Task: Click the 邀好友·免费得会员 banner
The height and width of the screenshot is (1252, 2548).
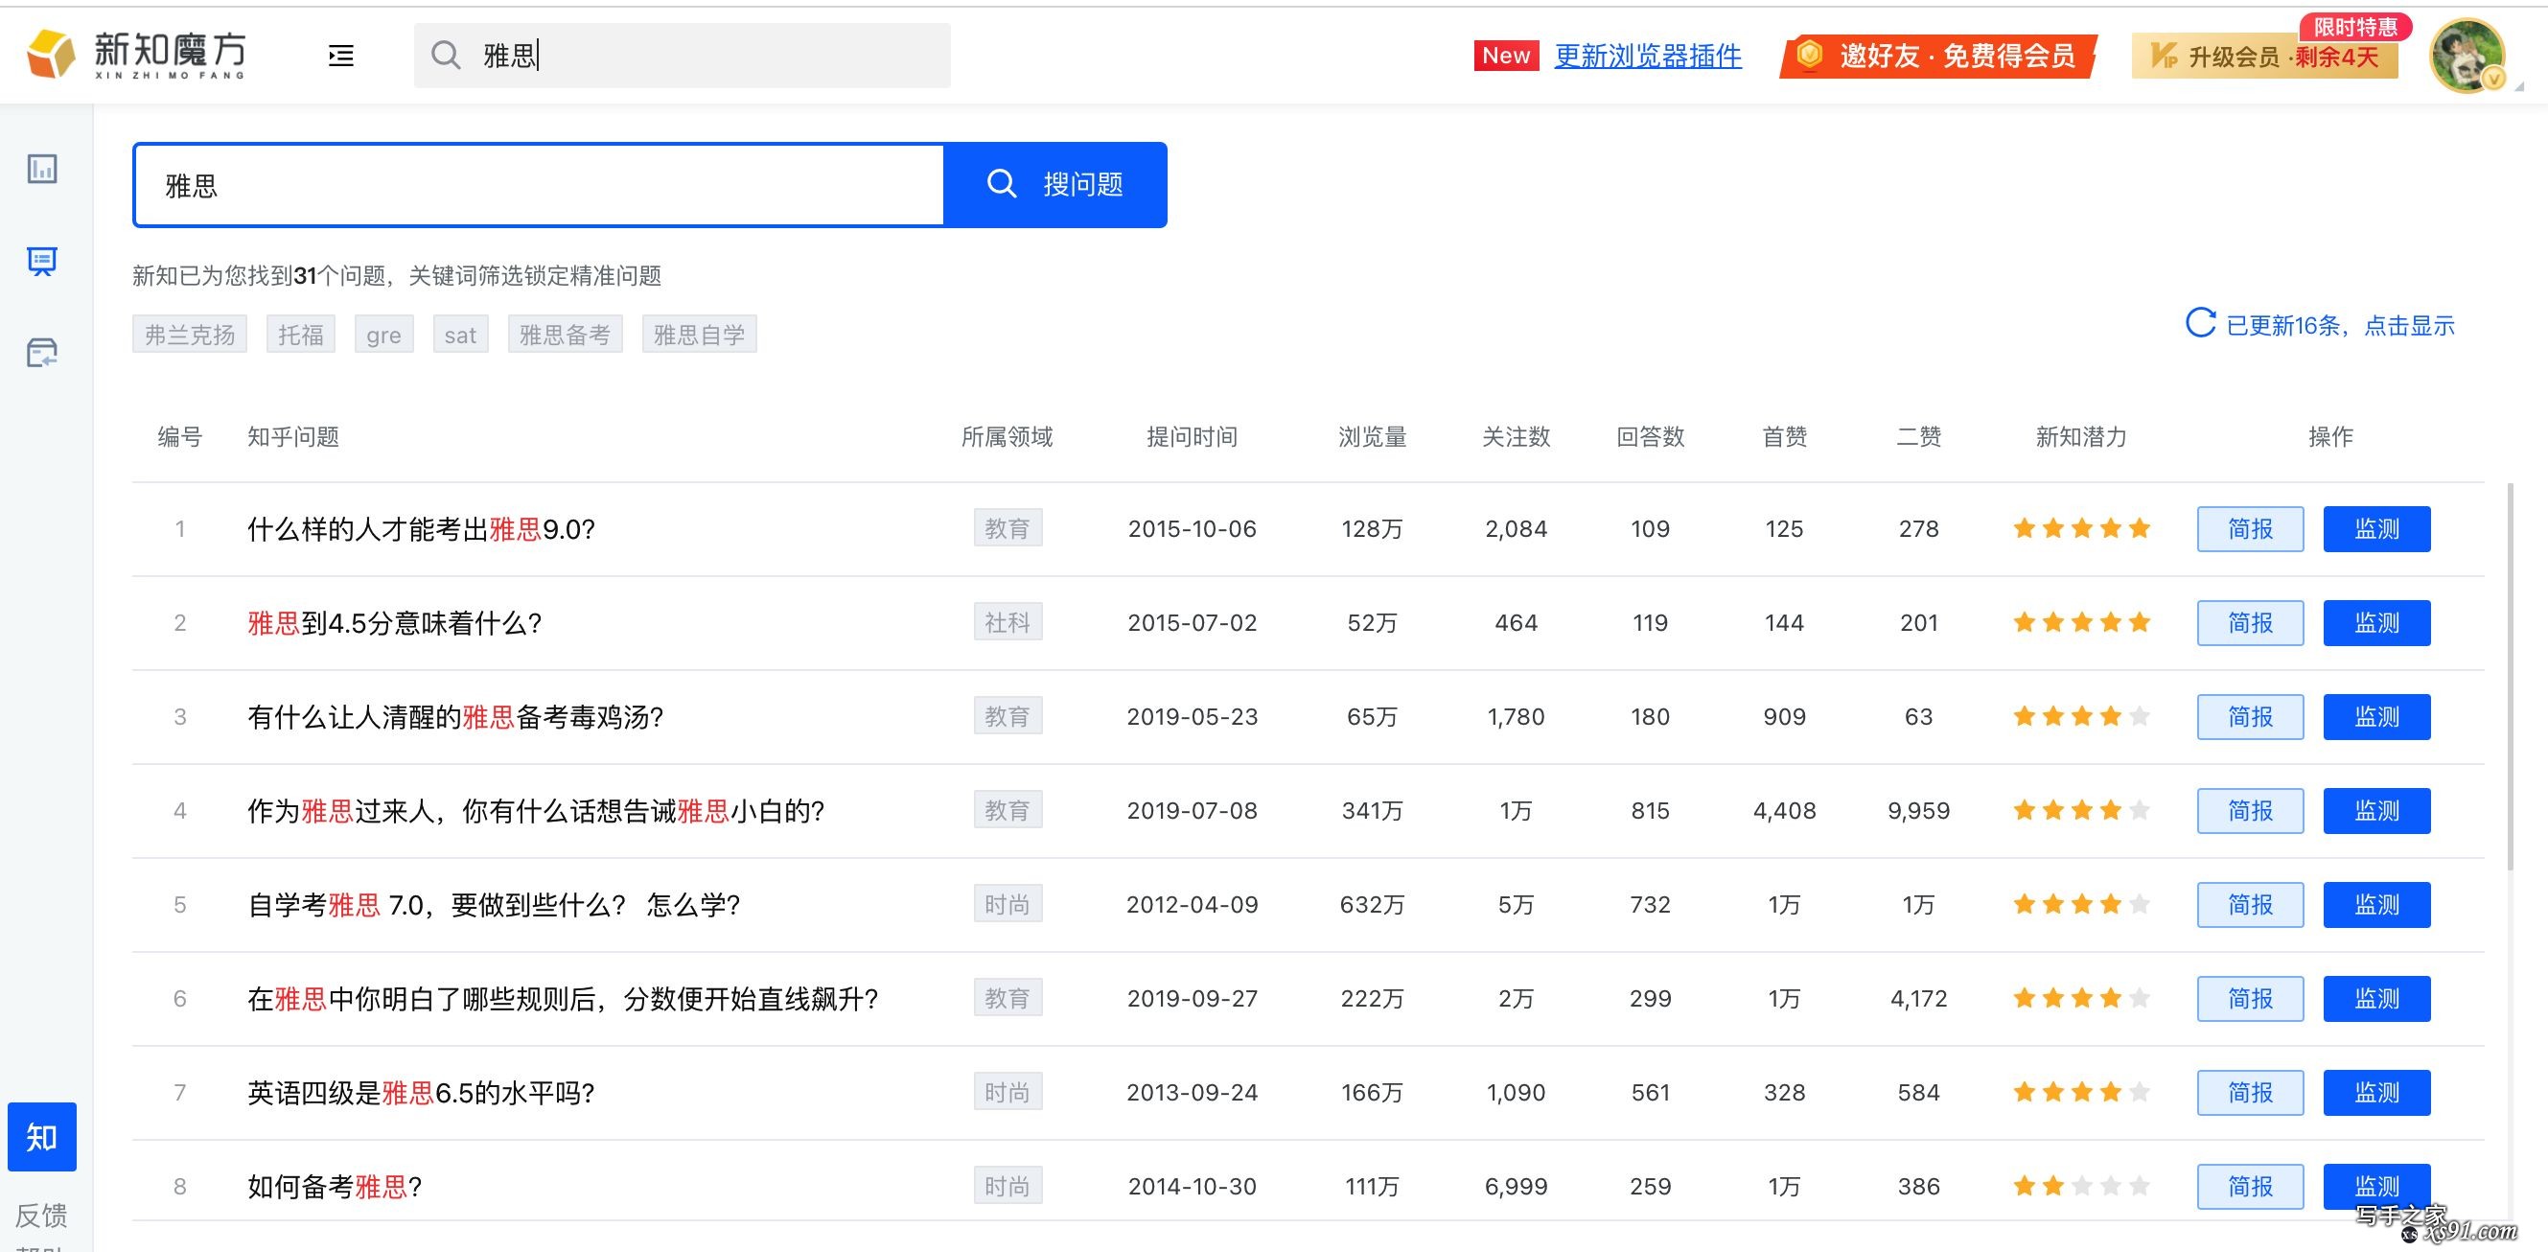Action: [x=1937, y=56]
